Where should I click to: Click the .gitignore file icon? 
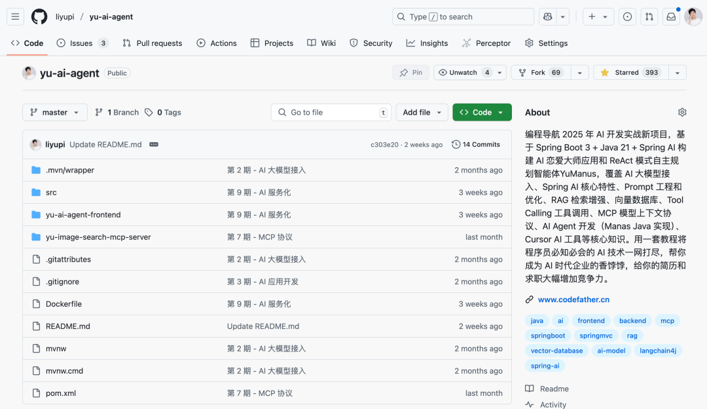click(x=36, y=282)
